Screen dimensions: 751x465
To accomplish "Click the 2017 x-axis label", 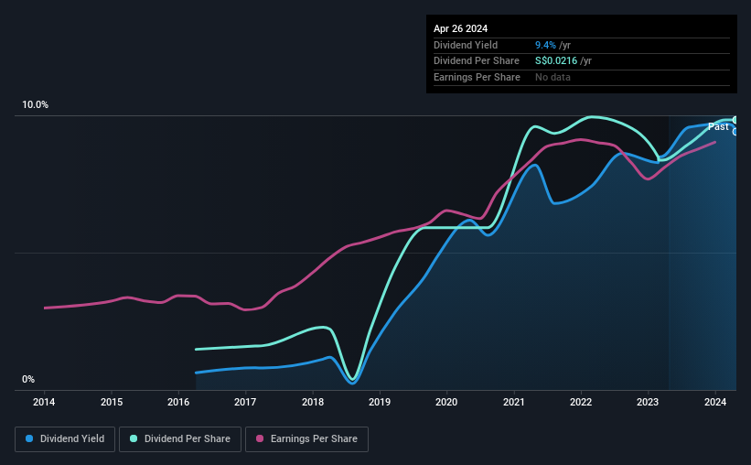I will coord(245,402).
